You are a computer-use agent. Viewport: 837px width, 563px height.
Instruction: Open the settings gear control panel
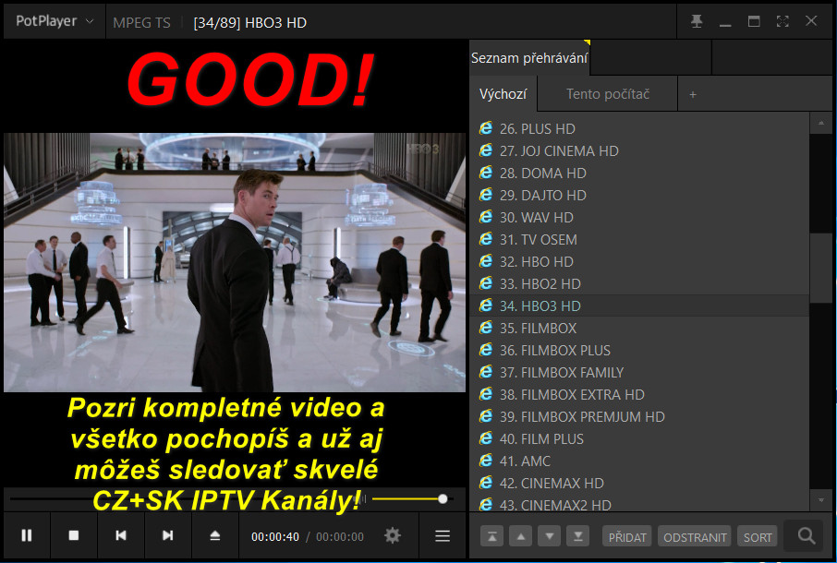tap(393, 535)
